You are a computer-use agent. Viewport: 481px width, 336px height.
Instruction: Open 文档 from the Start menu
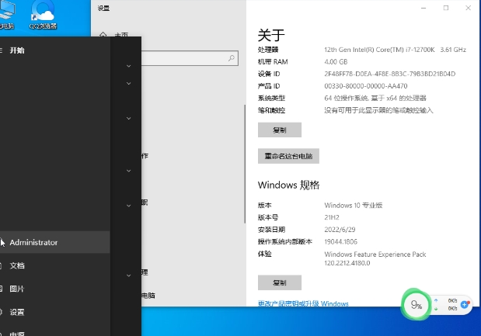pos(17,265)
